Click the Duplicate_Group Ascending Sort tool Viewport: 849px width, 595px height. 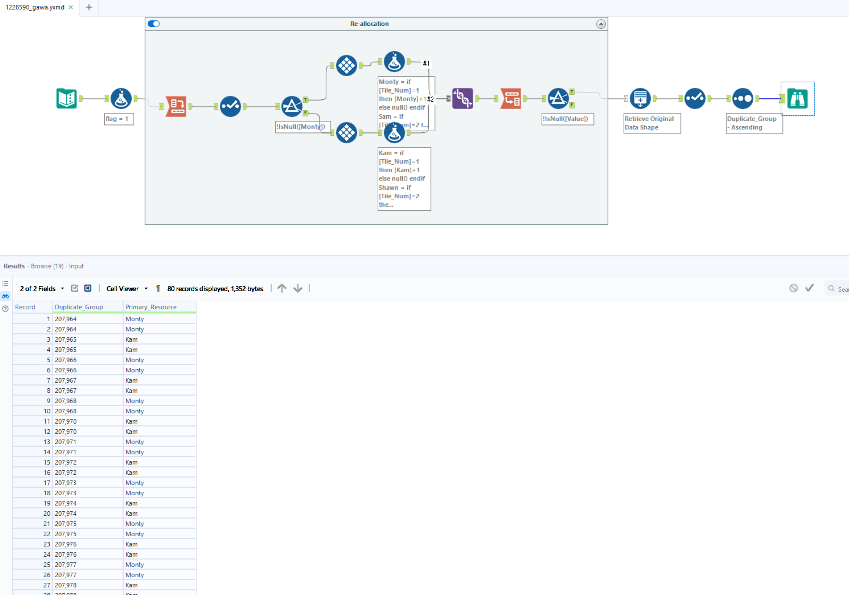coord(742,99)
